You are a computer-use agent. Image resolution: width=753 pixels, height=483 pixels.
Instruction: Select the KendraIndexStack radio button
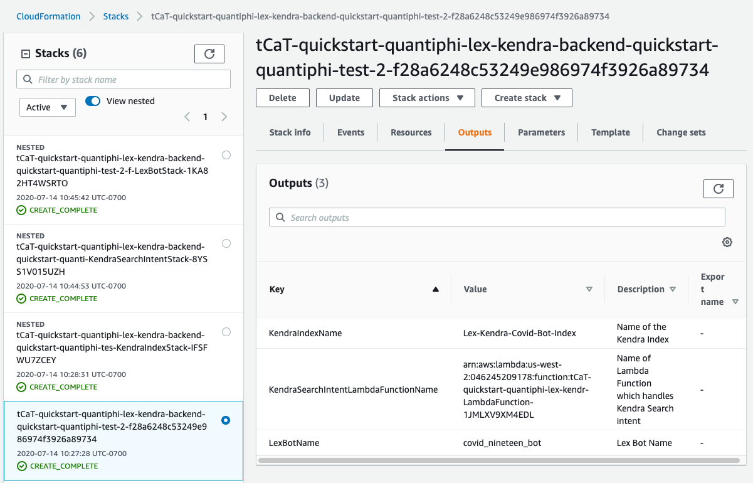pos(226,332)
